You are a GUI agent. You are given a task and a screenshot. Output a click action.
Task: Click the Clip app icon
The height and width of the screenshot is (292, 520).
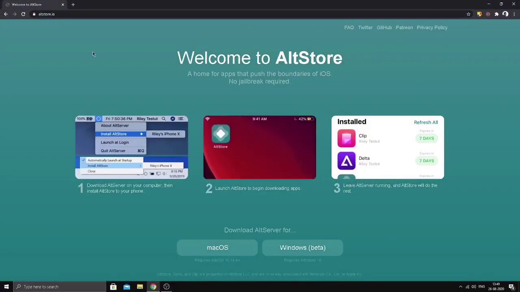[346, 138]
